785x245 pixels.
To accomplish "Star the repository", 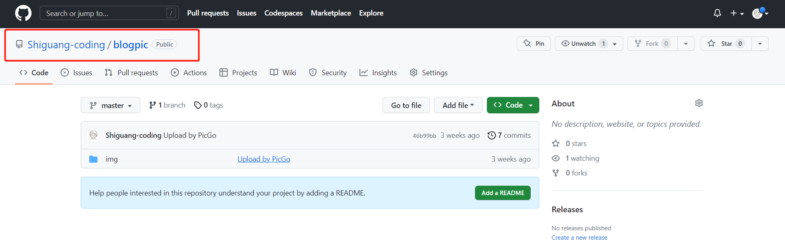I will click(x=726, y=44).
